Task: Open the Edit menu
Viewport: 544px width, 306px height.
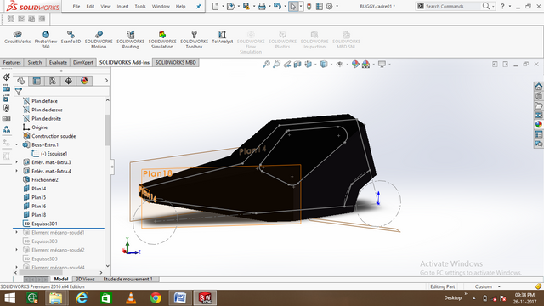Action: pos(91,6)
